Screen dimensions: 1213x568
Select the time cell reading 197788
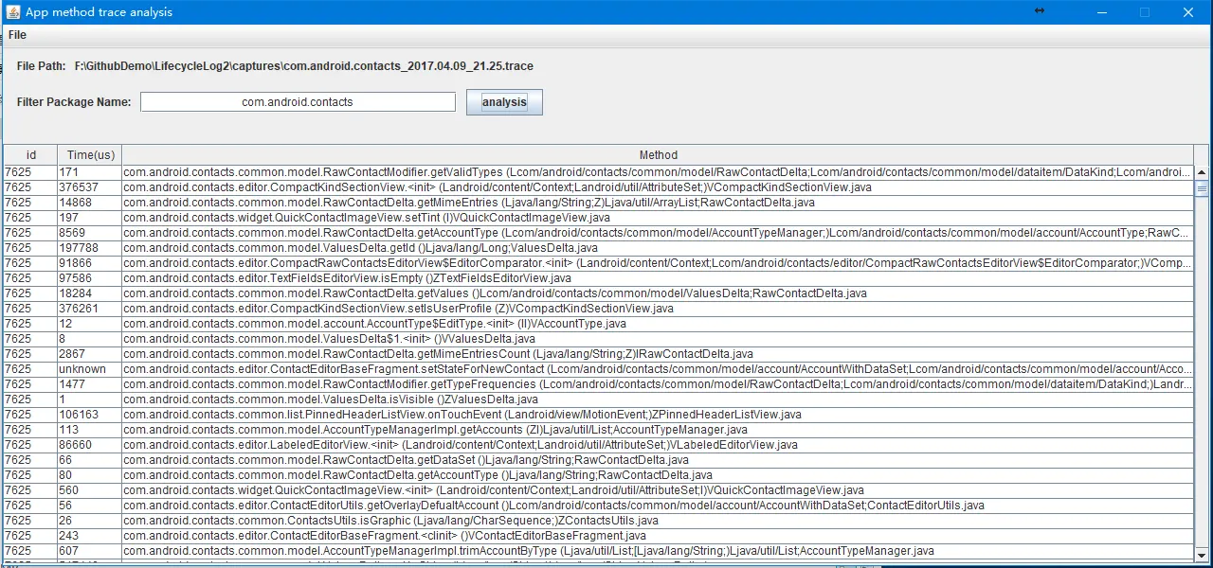click(89, 248)
